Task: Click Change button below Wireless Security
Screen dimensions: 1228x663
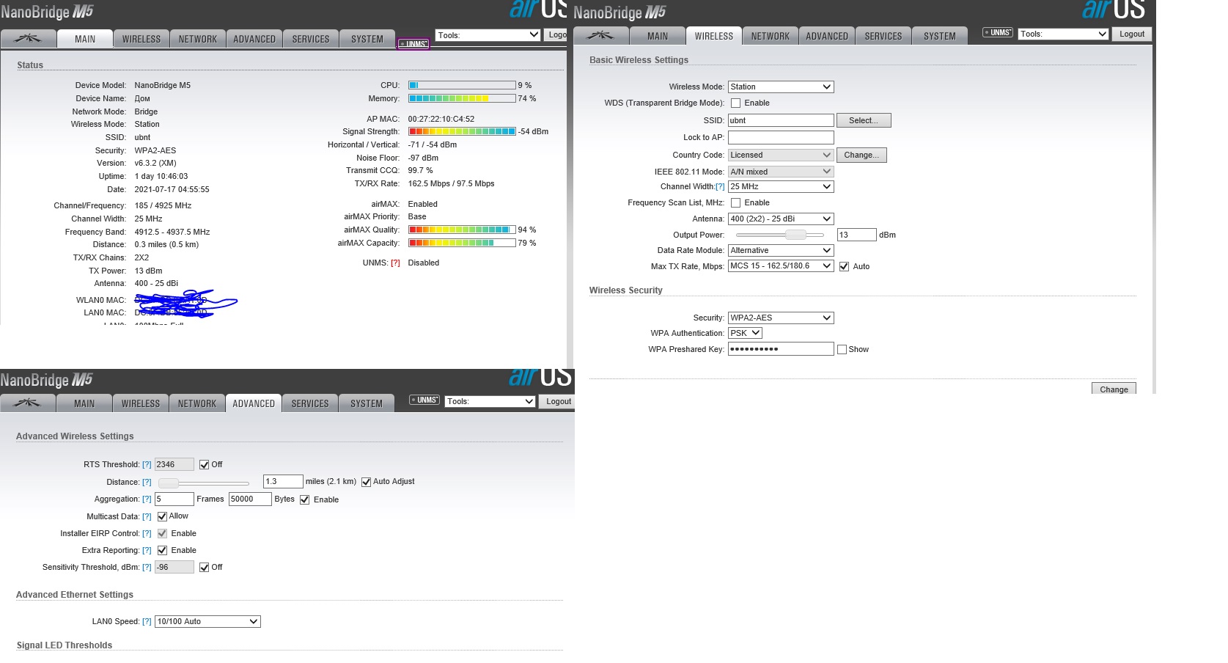Action: tap(1114, 389)
